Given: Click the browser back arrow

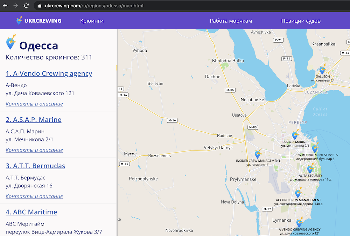Looking at the screenshot, I should (x=5, y=6).
